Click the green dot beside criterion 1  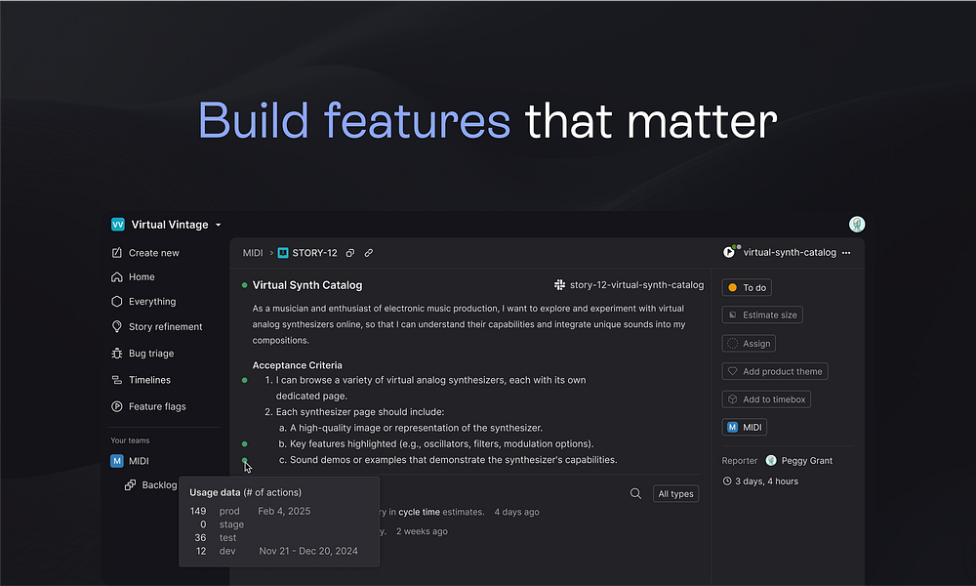pos(245,380)
